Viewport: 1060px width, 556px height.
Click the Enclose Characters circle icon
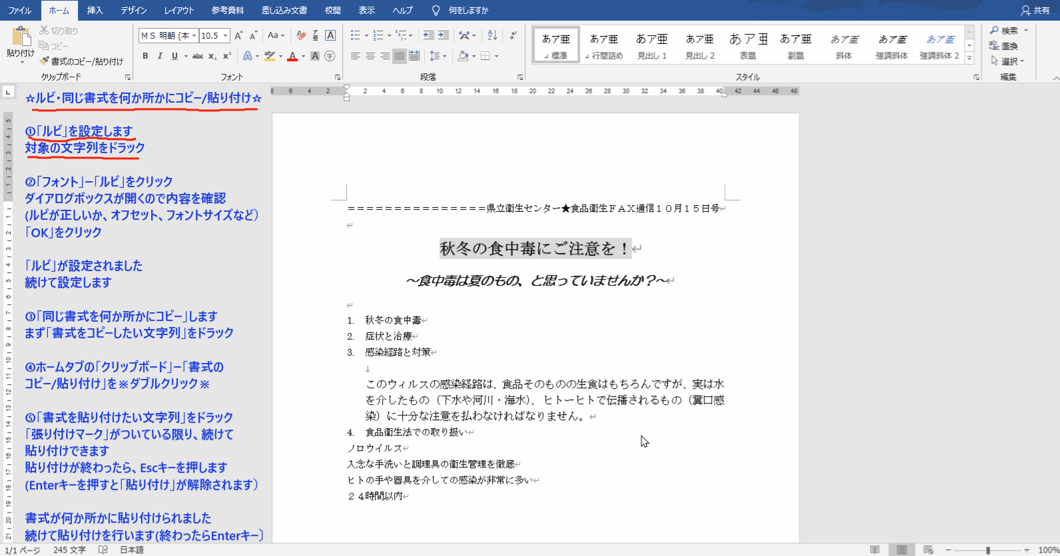coord(330,56)
